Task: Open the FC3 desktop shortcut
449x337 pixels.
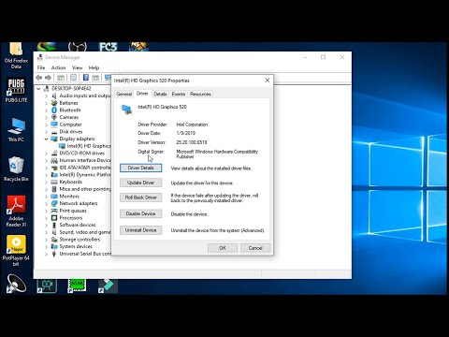Action: 108,47
